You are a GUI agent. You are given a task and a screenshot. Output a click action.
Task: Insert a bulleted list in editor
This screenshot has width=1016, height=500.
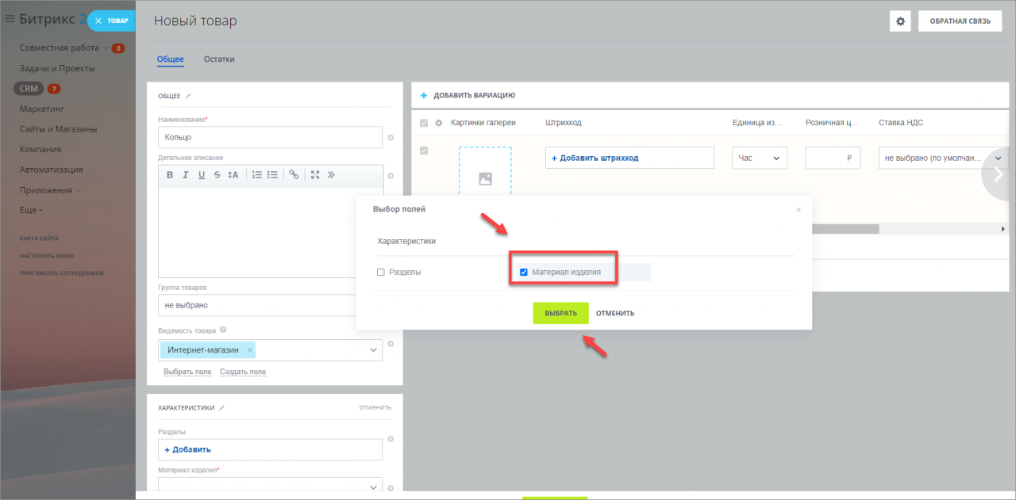point(272,175)
